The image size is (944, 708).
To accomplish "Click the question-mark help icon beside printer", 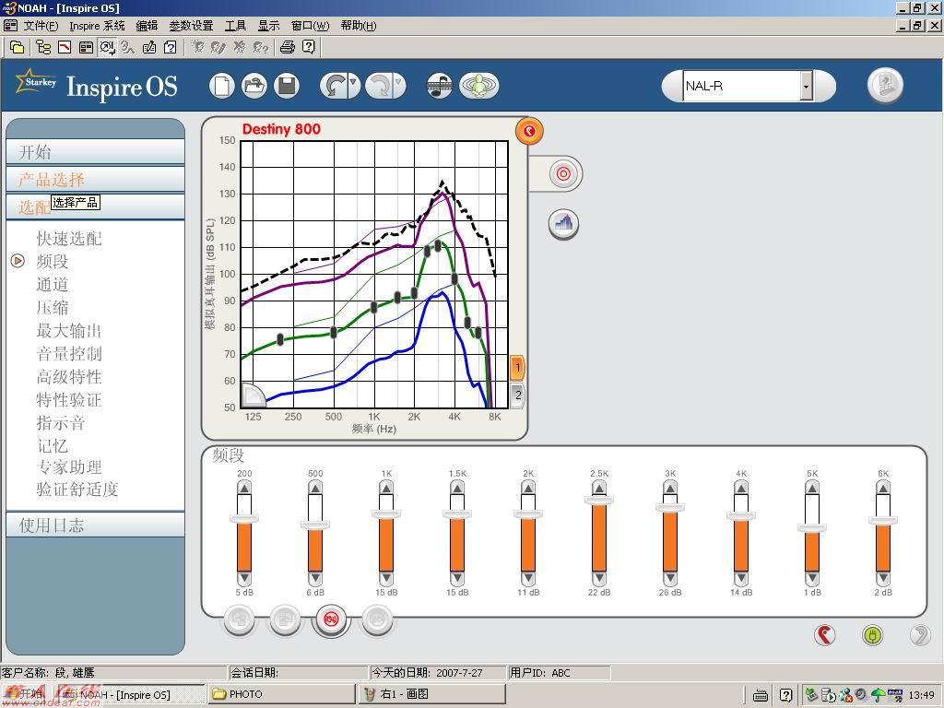I will [308, 47].
